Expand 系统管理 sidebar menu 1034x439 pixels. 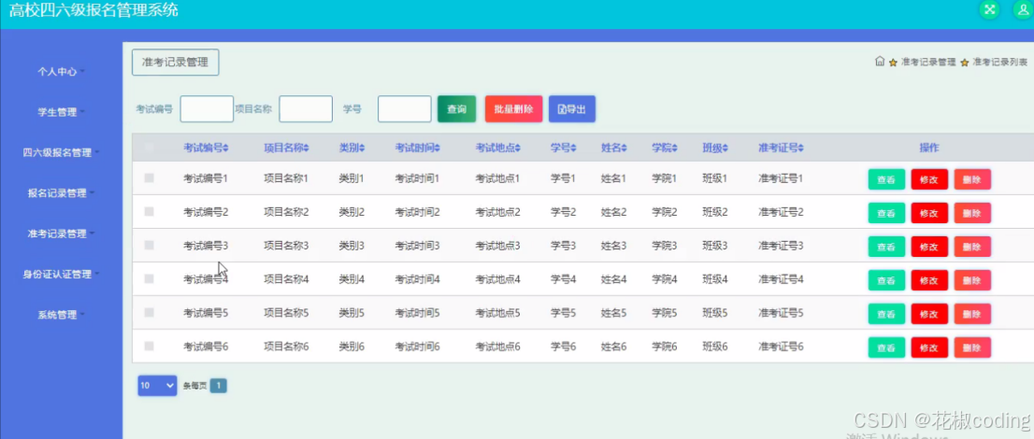click(x=61, y=315)
